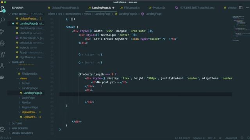Click the Search comment line

pyautogui.click(x=90, y=63)
